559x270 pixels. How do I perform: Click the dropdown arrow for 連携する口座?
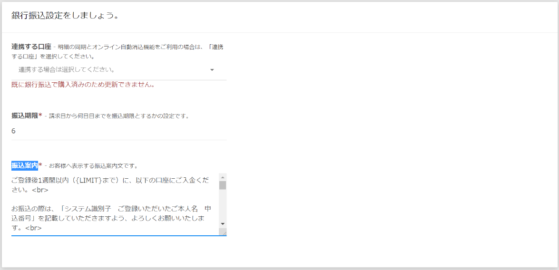click(212, 70)
